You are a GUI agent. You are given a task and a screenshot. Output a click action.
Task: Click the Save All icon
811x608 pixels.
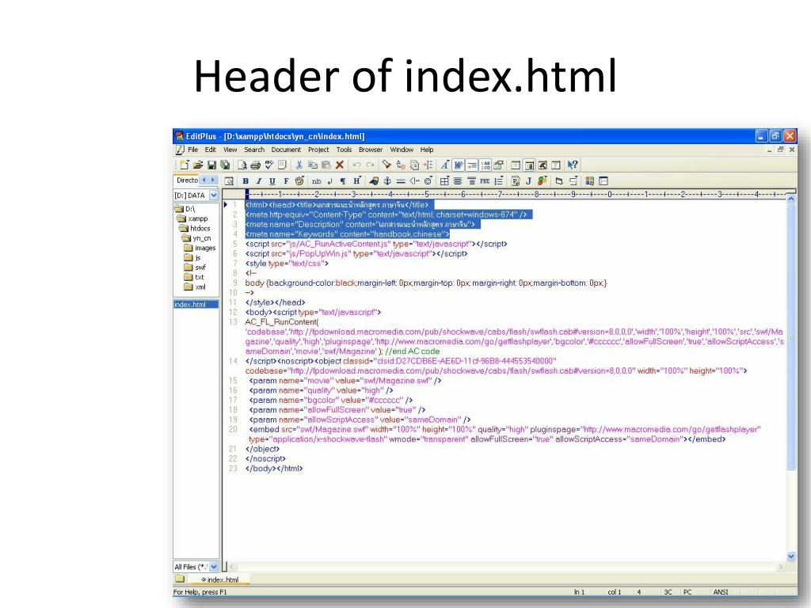225,165
